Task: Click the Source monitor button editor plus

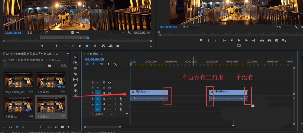Action: (151, 46)
